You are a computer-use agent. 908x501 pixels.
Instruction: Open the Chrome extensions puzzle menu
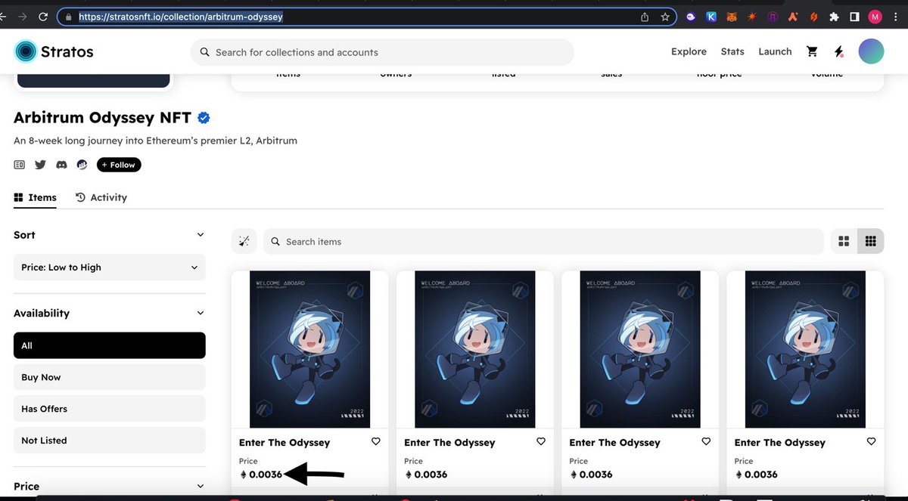[834, 17]
